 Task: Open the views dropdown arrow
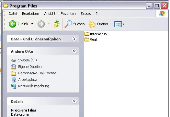pyautogui.click(x=123, y=24)
